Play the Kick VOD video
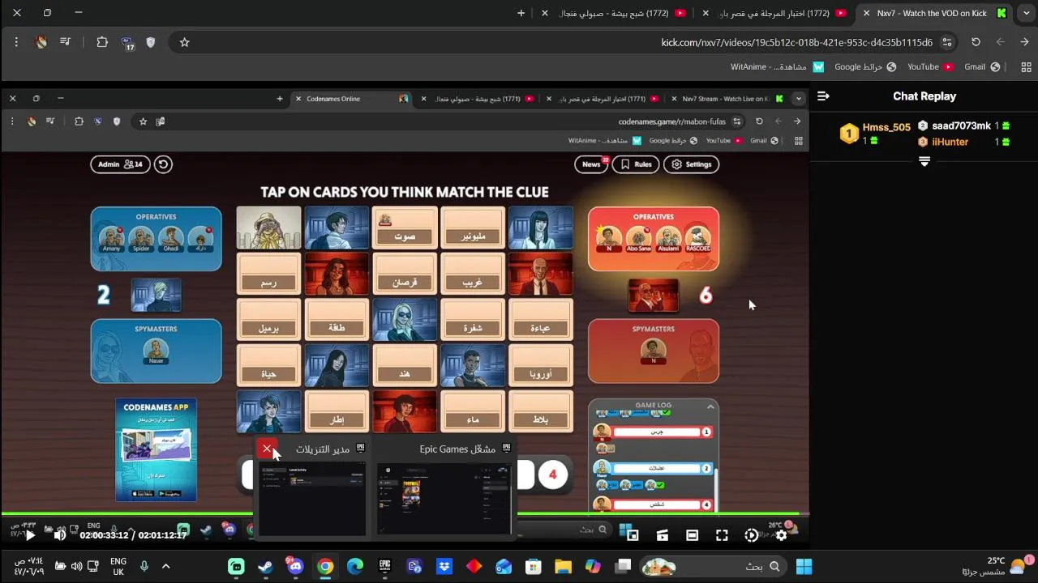This screenshot has width=1038, height=583. 30,535
